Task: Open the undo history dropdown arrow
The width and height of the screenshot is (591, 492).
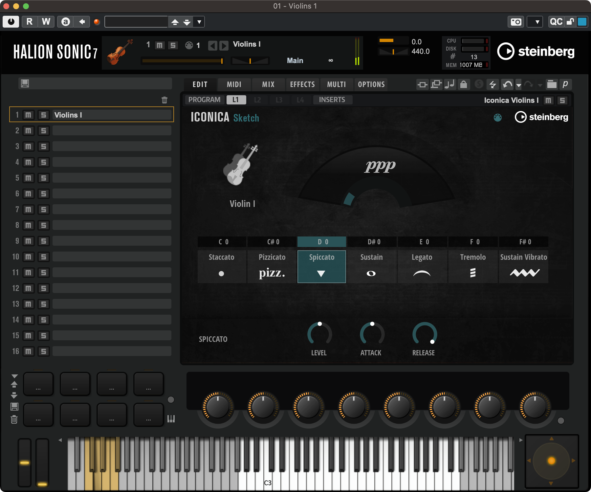Action: (518, 85)
